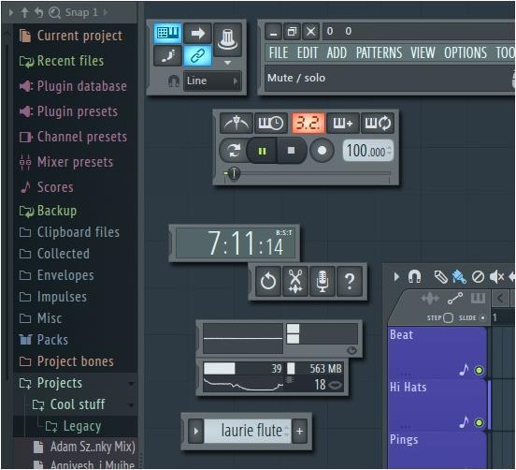Open the OPTIONS menu
516x470 pixels.
click(x=466, y=52)
